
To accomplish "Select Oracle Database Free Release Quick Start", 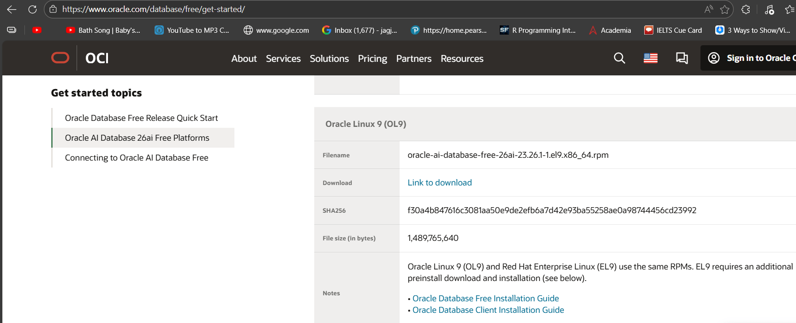I will pyautogui.click(x=141, y=118).
